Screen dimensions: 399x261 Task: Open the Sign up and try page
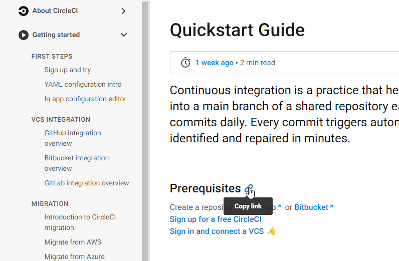coord(68,70)
